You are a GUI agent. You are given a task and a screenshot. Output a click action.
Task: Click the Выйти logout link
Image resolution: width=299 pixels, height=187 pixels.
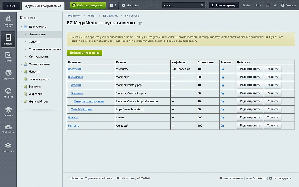(246, 5)
